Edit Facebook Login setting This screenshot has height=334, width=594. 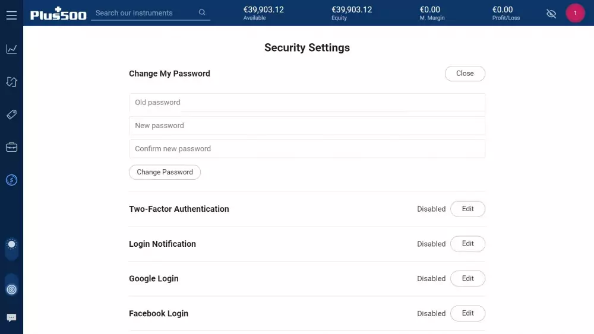pyautogui.click(x=467, y=313)
